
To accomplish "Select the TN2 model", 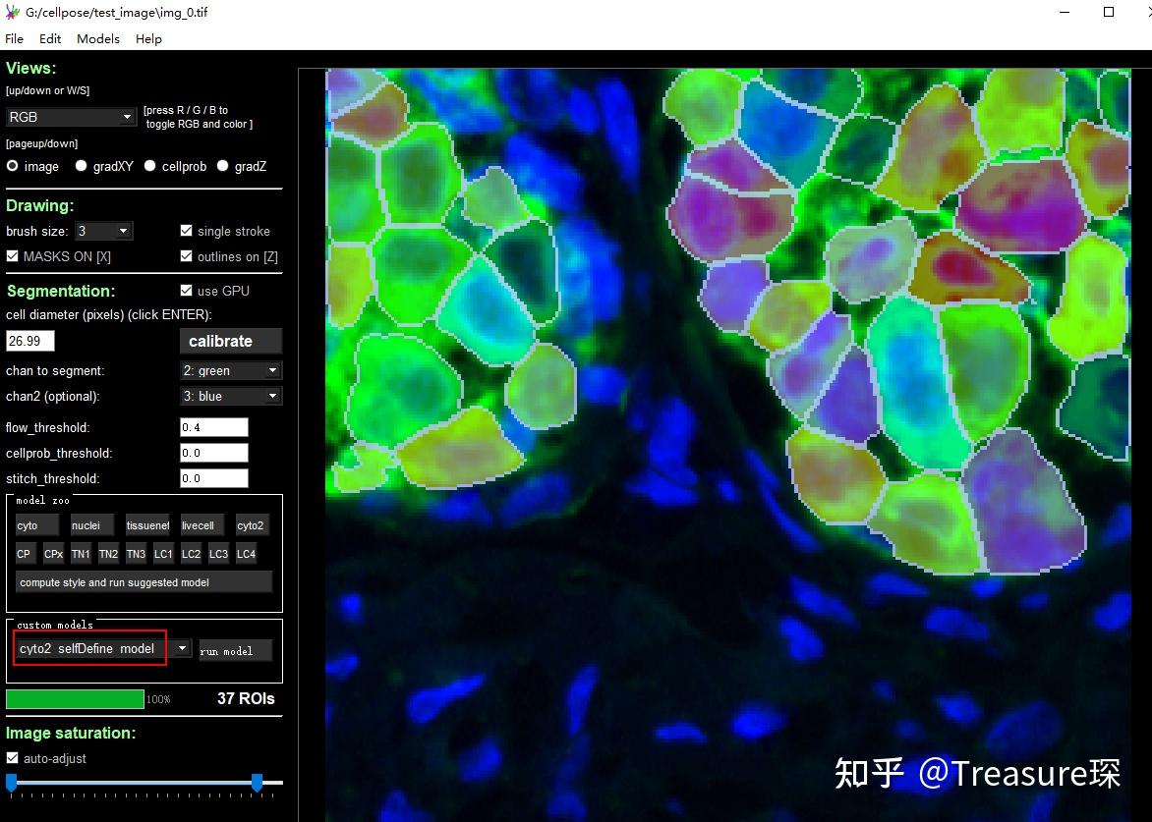I will click(108, 554).
